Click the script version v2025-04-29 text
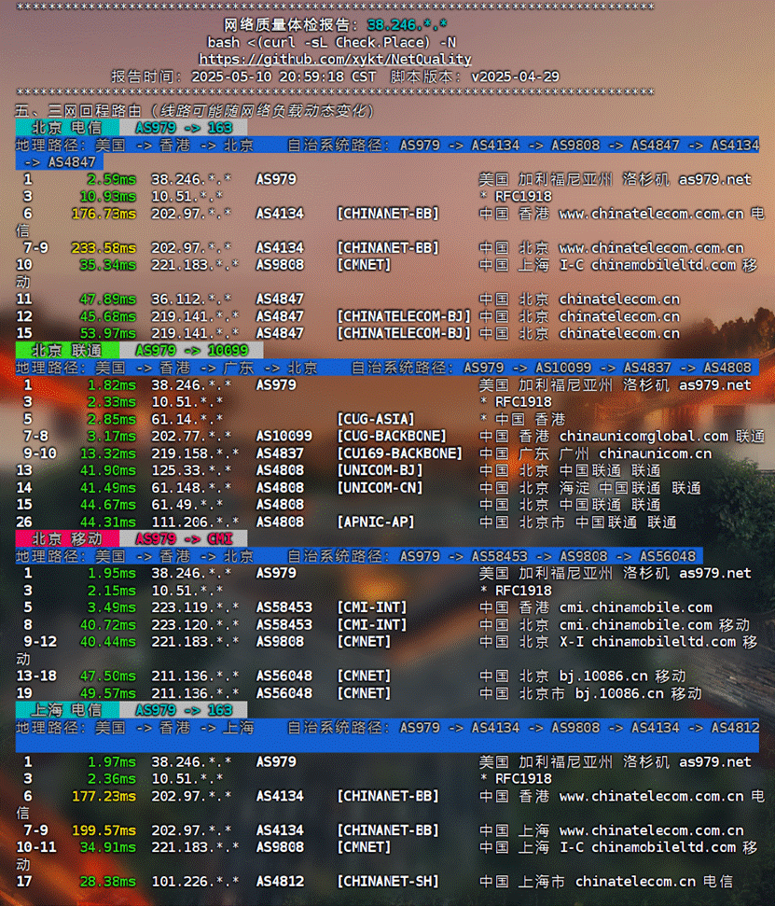Image resolution: width=775 pixels, height=906 pixels. pos(515,77)
